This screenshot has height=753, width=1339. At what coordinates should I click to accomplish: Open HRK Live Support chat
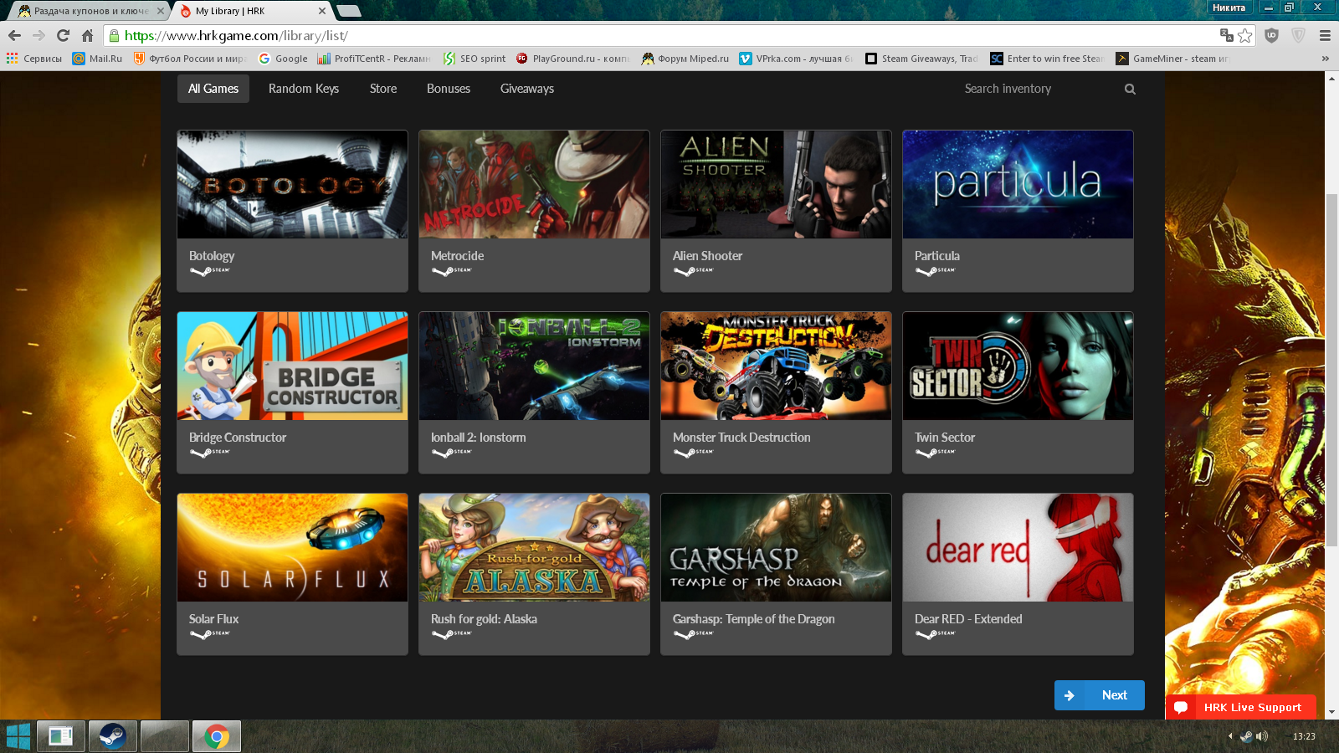[x=1241, y=707]
